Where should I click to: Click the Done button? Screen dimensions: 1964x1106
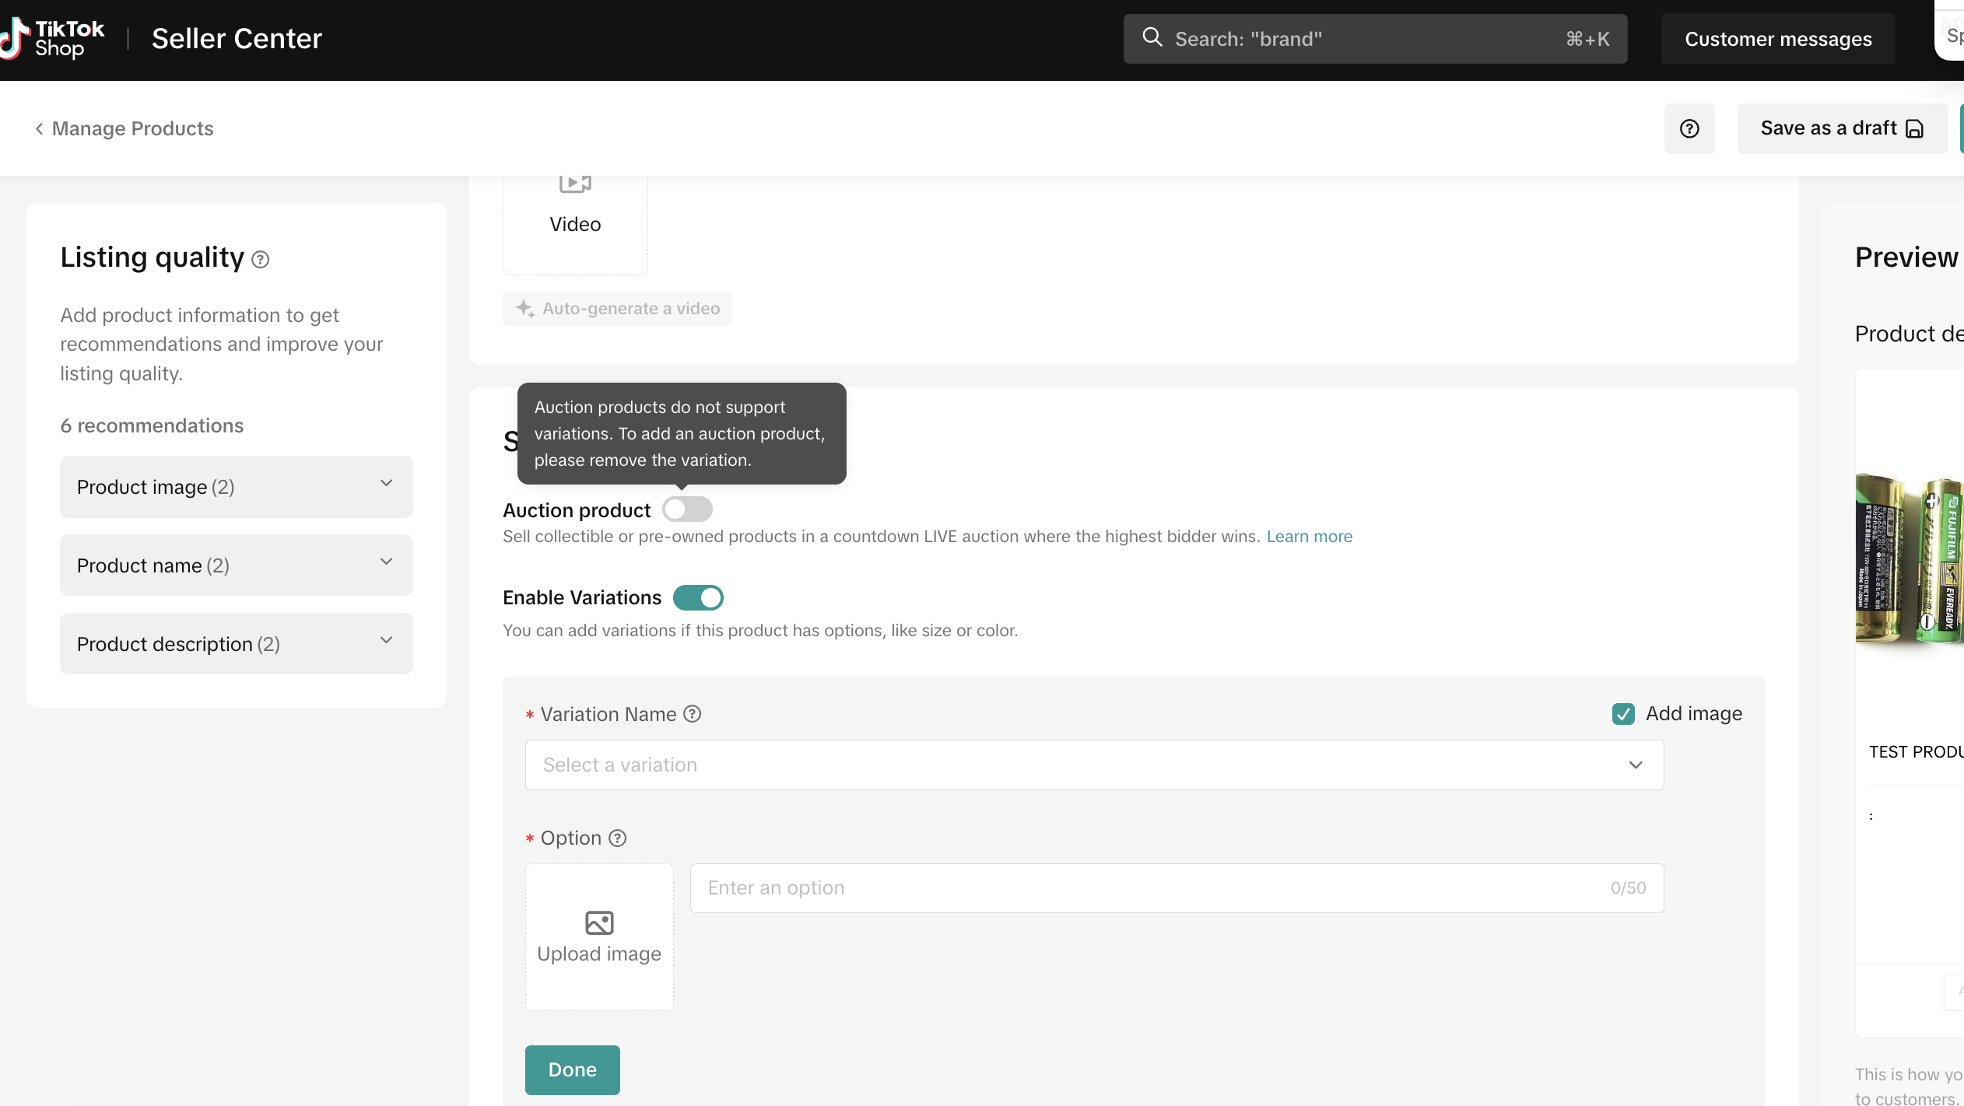point(572,1069)
